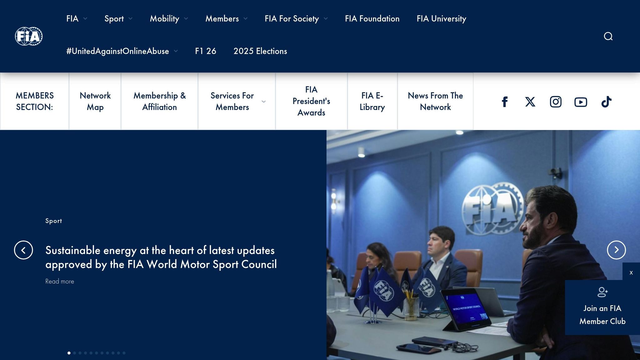This screenshot has height=360, width=640.
Task: Click the FIA logo in header
Action: click(x=29, y=36)
